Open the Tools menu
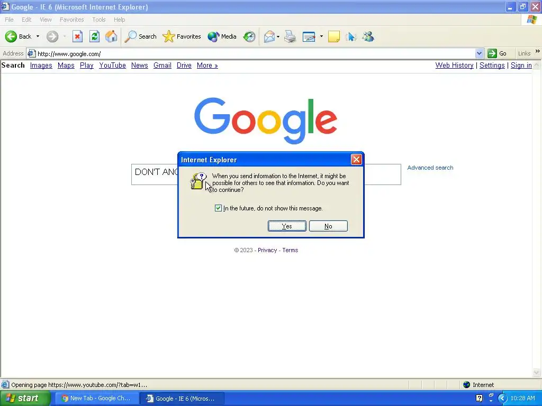Image resolution: width=542 pixels, height=406 pixels. click(99, 20)
